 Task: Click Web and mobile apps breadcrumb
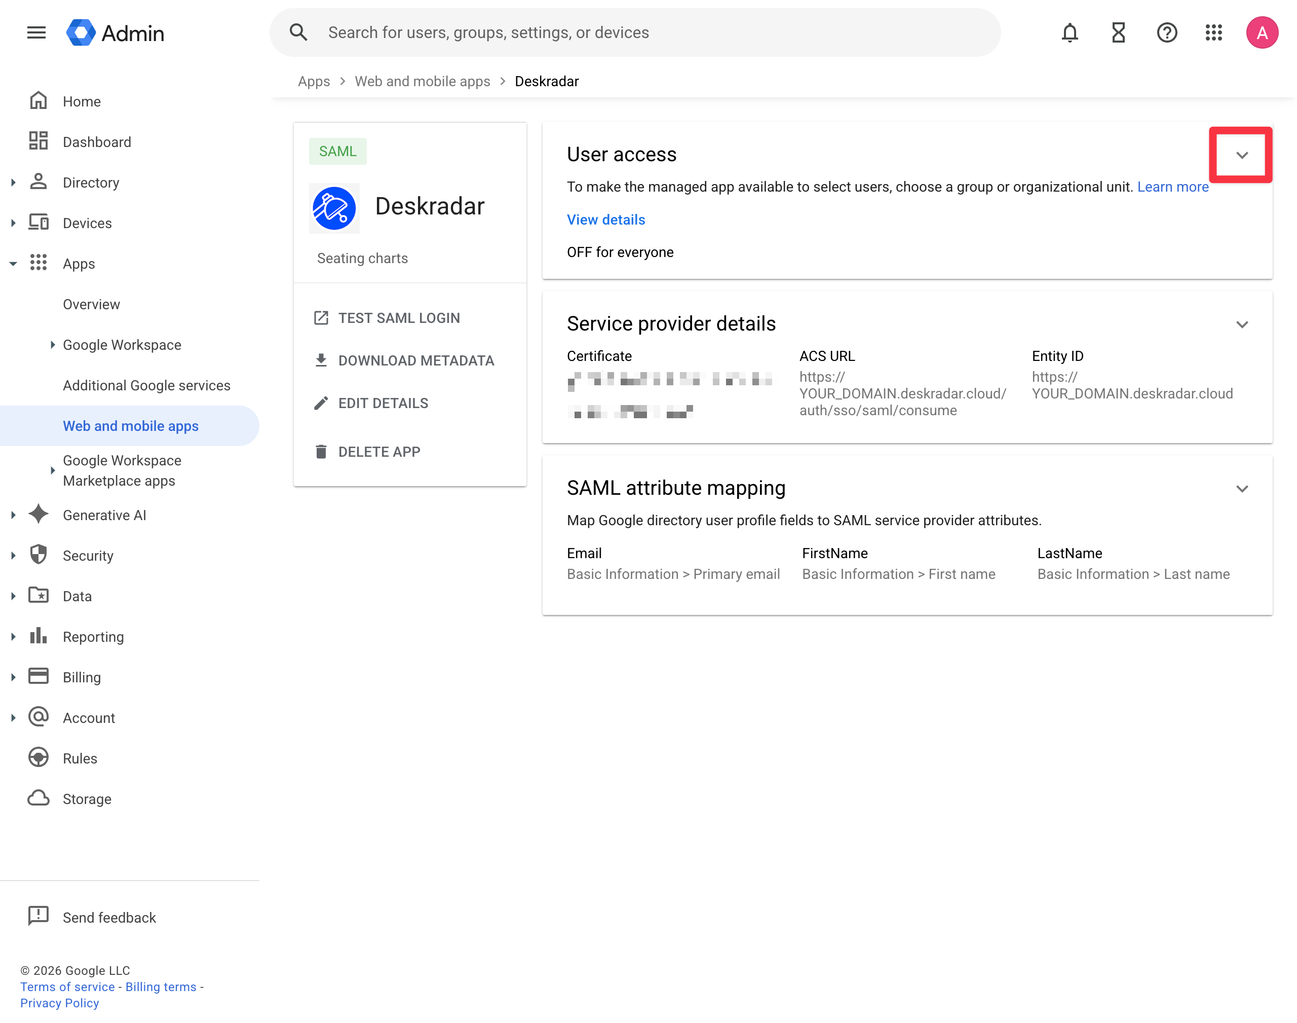click(x=422, y=81)
